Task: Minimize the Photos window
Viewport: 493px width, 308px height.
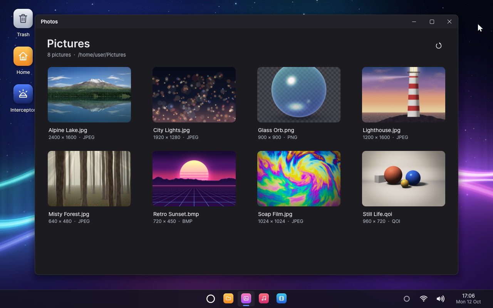Action: pyautogui.click(x=414, y=22)
